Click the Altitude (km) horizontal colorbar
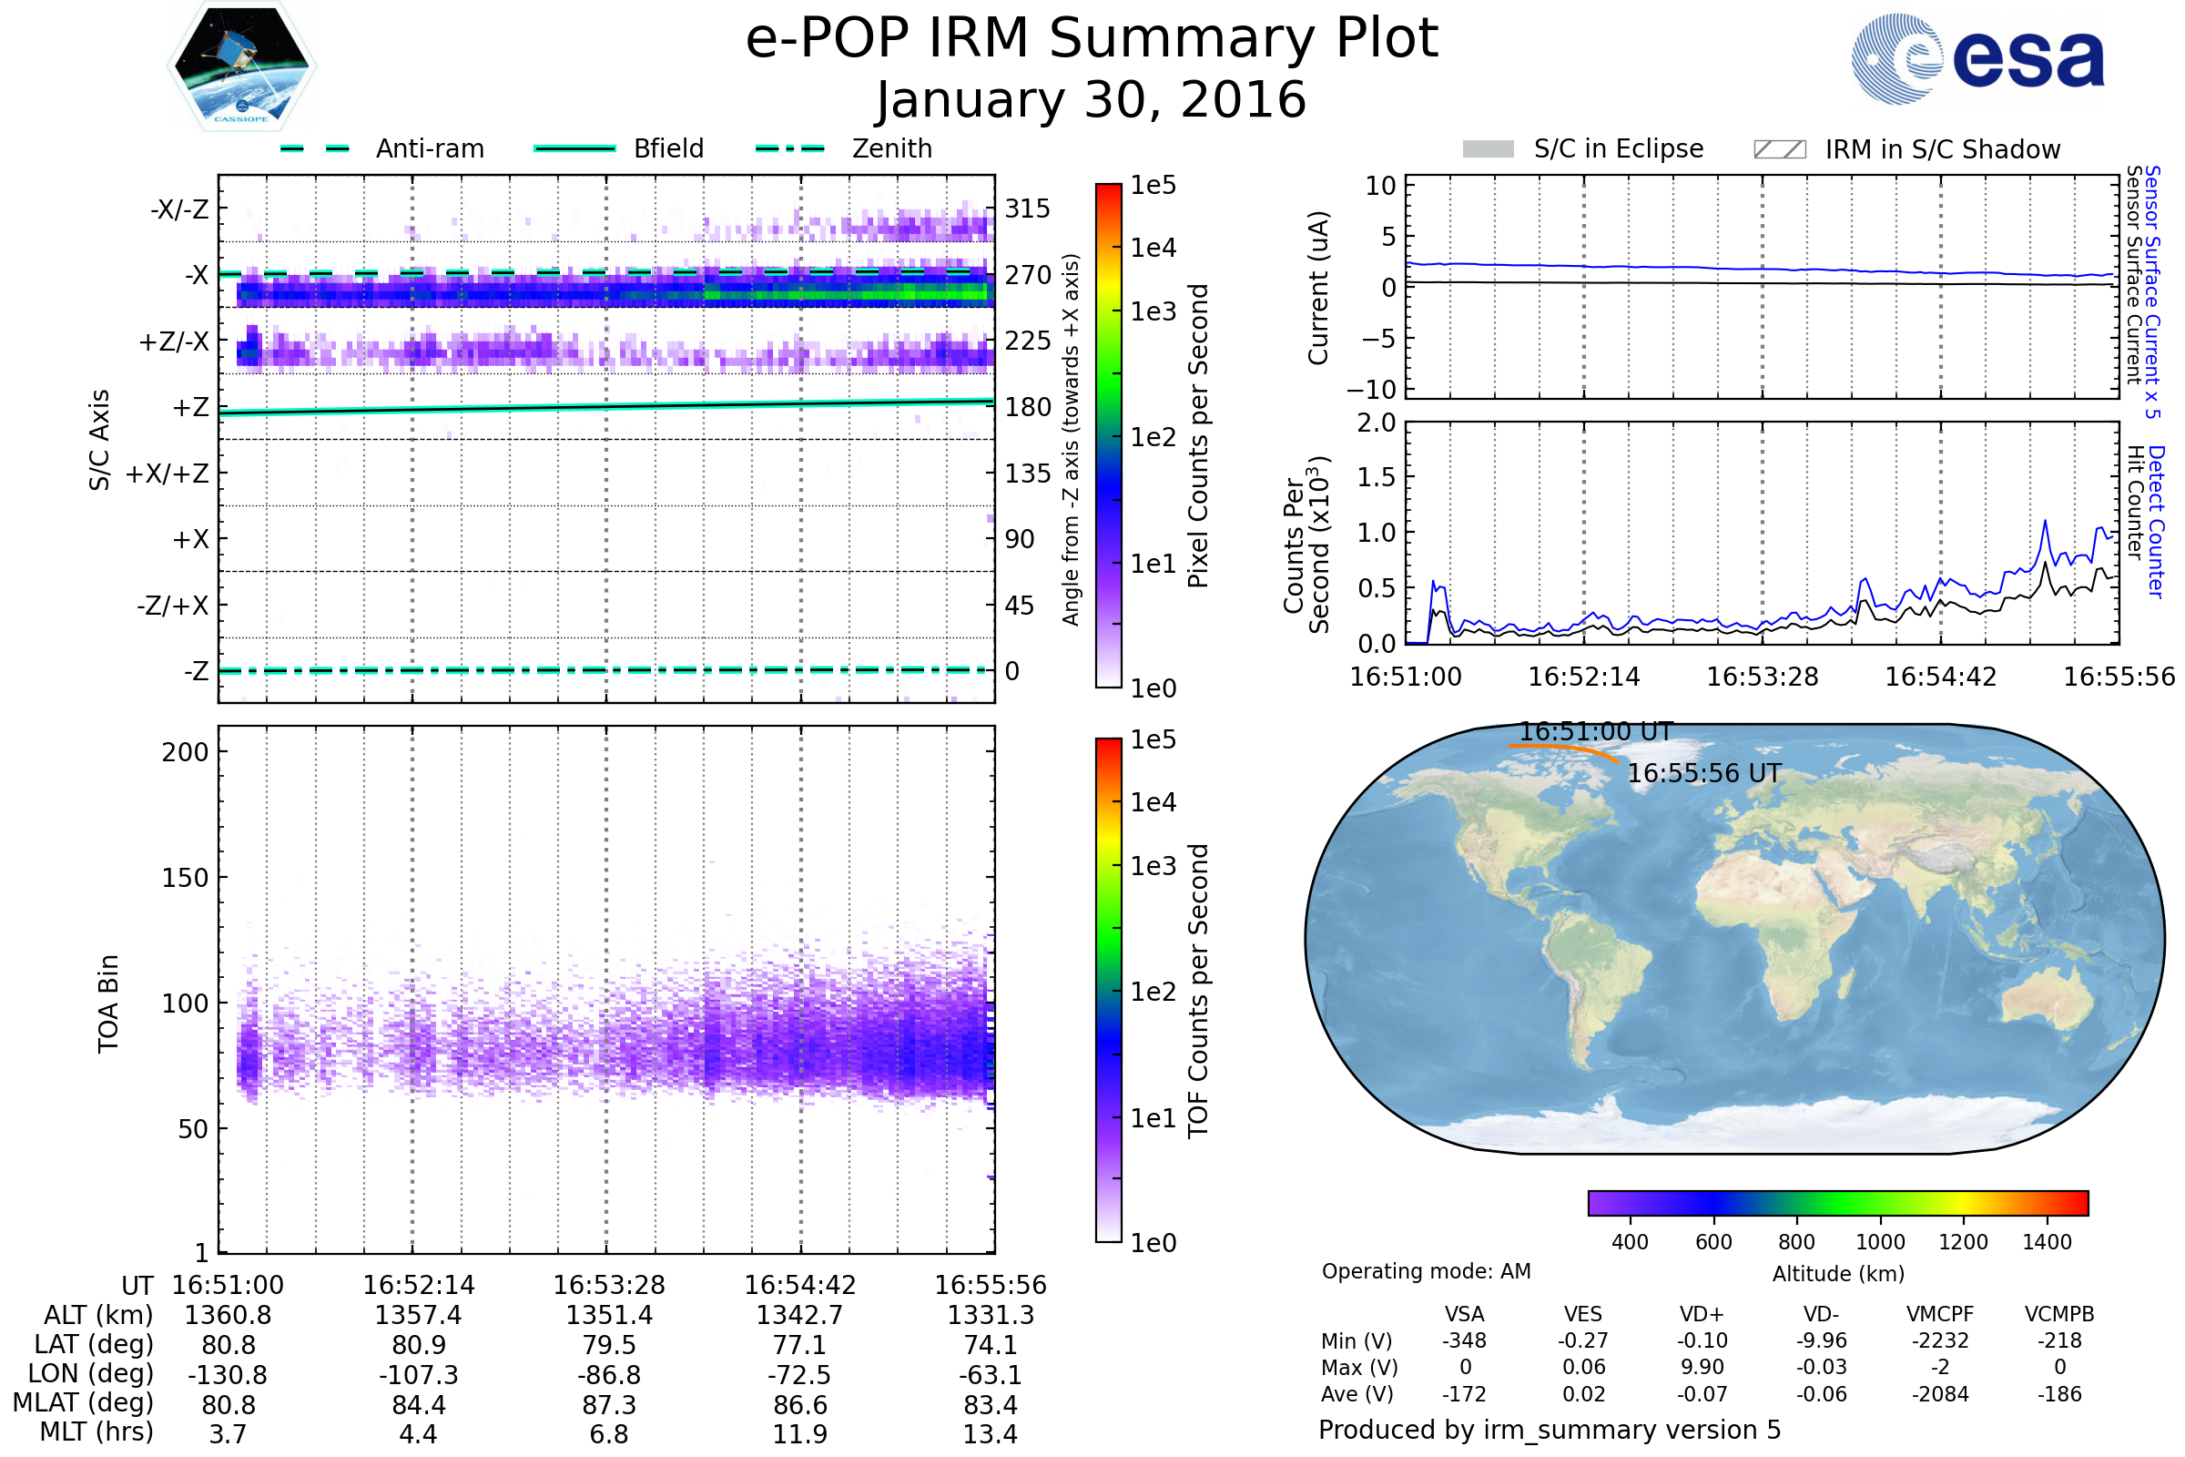This screenshot has height=1457, width=2185. click(1837, 1202)
